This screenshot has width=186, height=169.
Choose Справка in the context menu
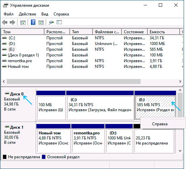pos(160,124)
